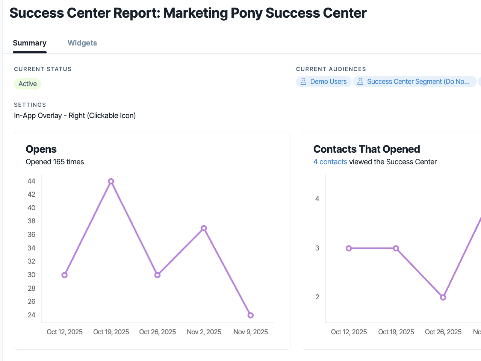The width and height of the screenshot is (481, 361).
Task: Click the Opens chart heading
Action: coord(41,149)
